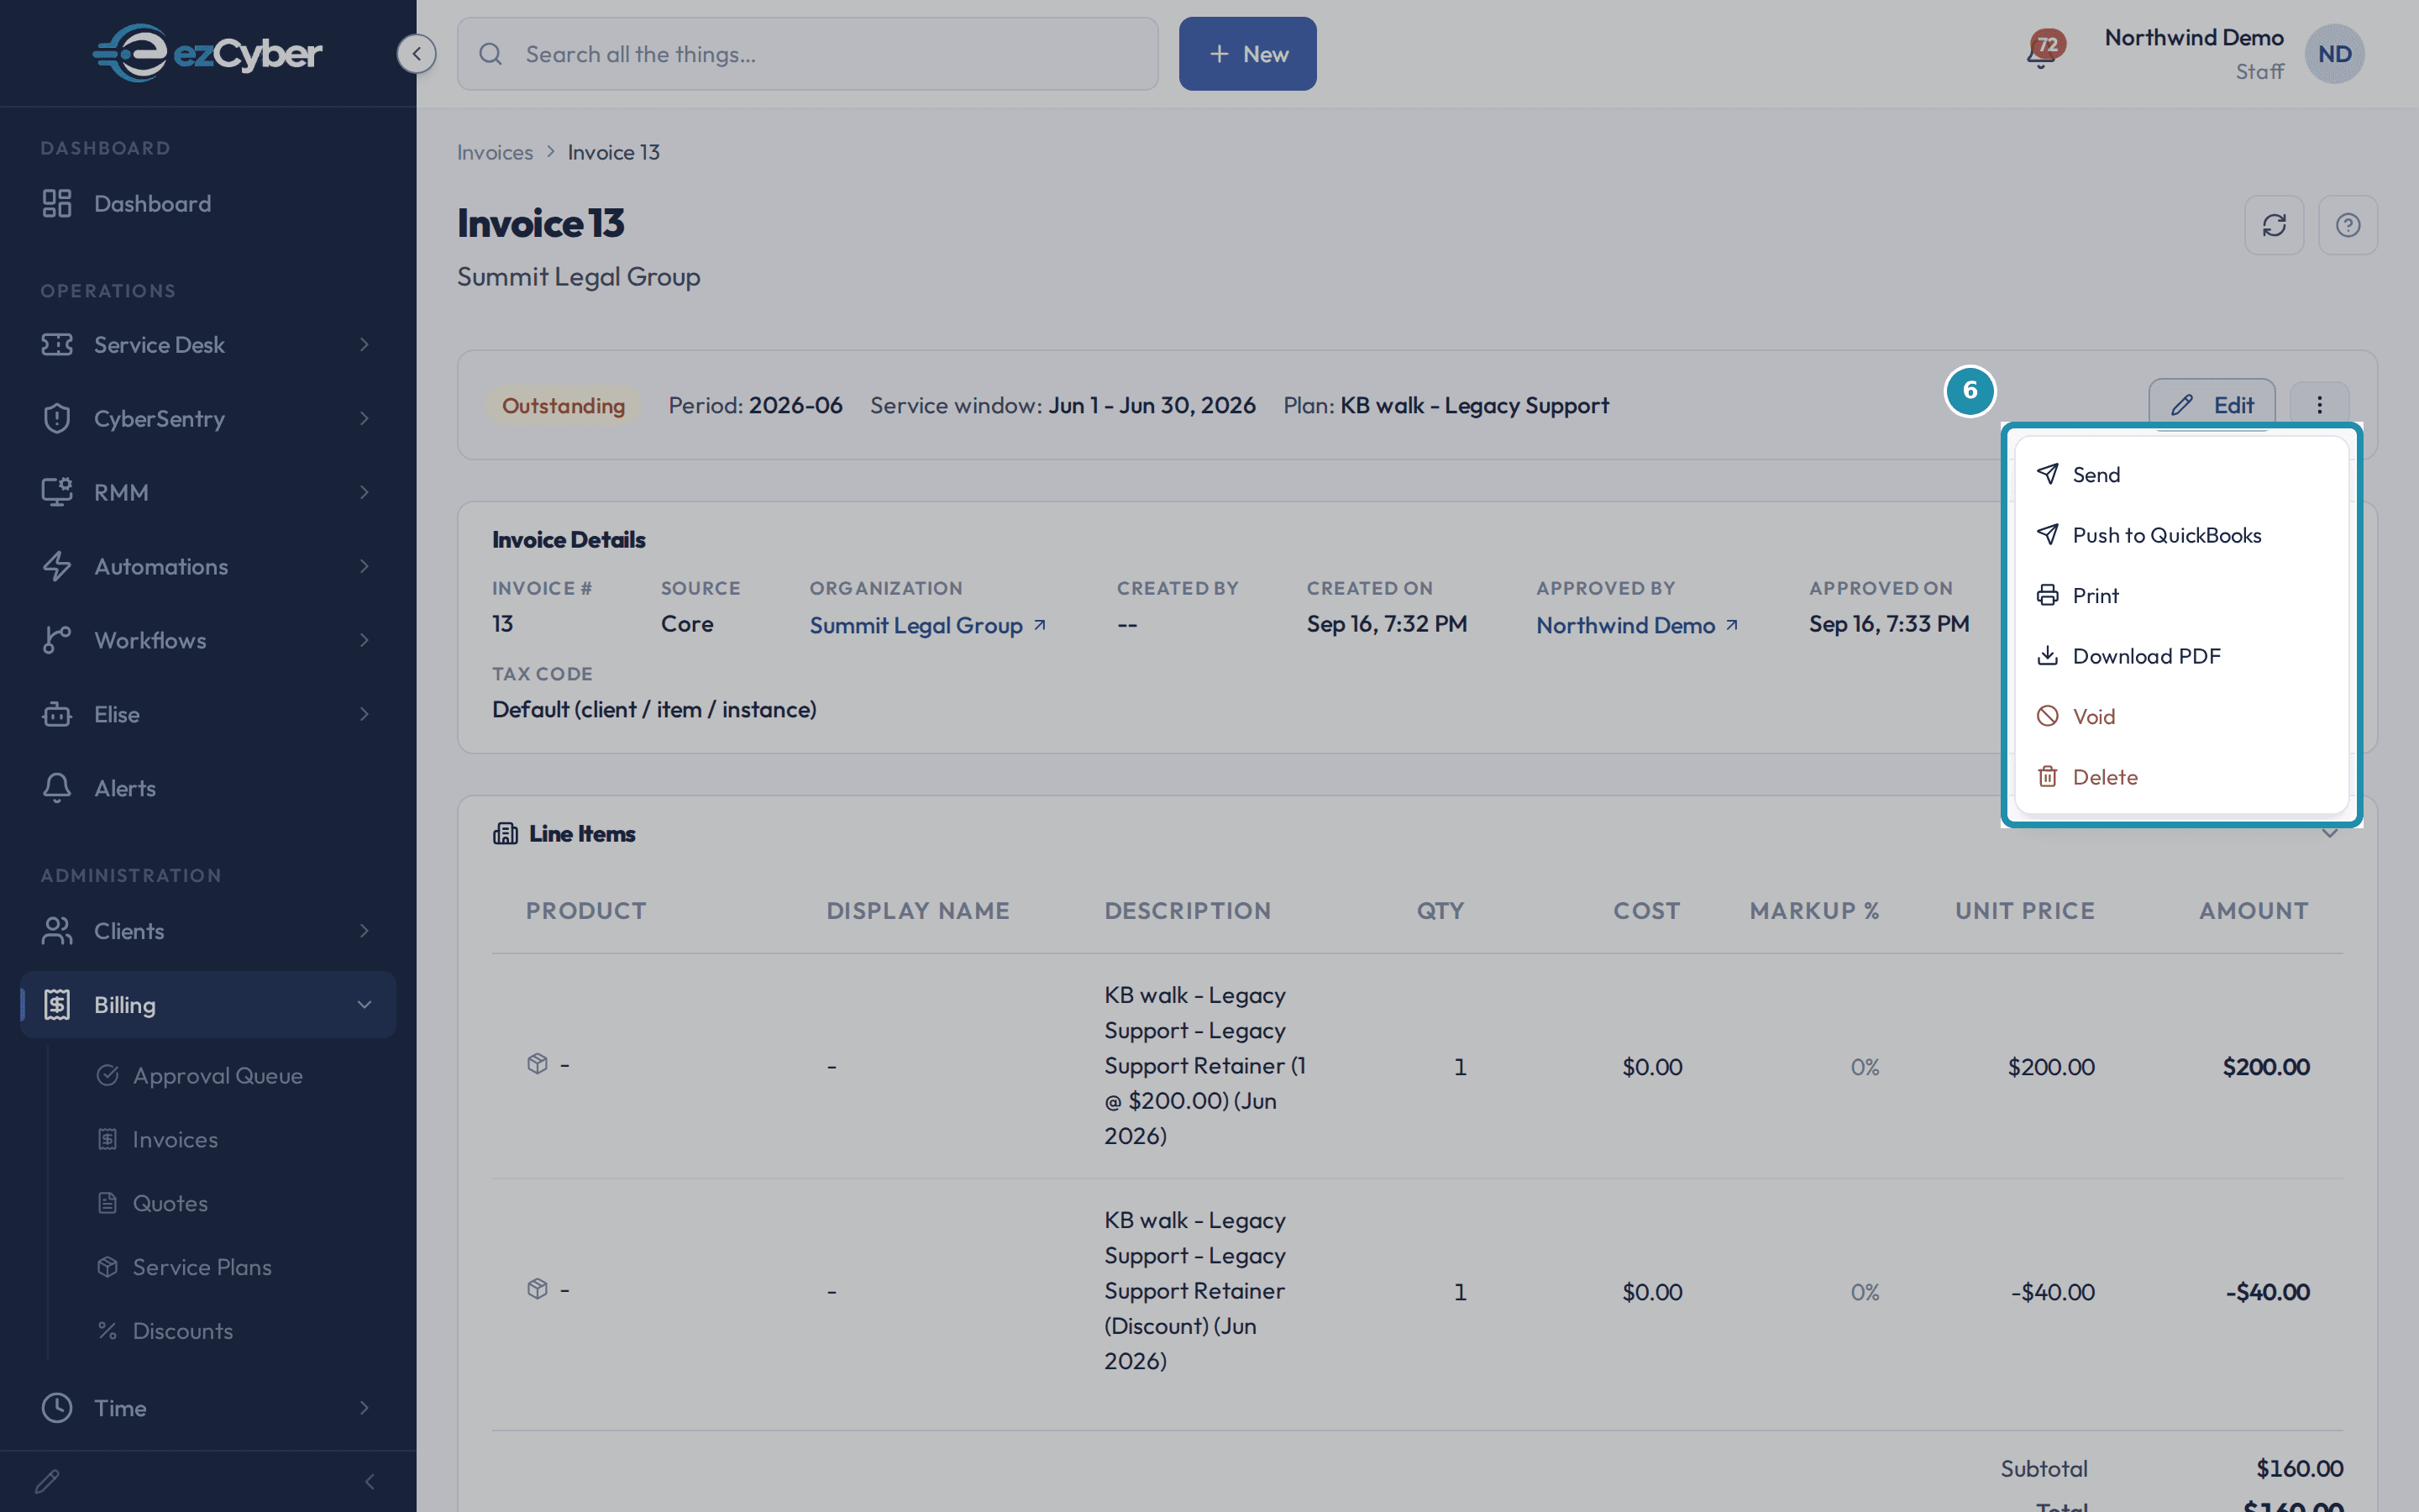Click the -$40.00 amount cell

(x=2267, y=1292)
